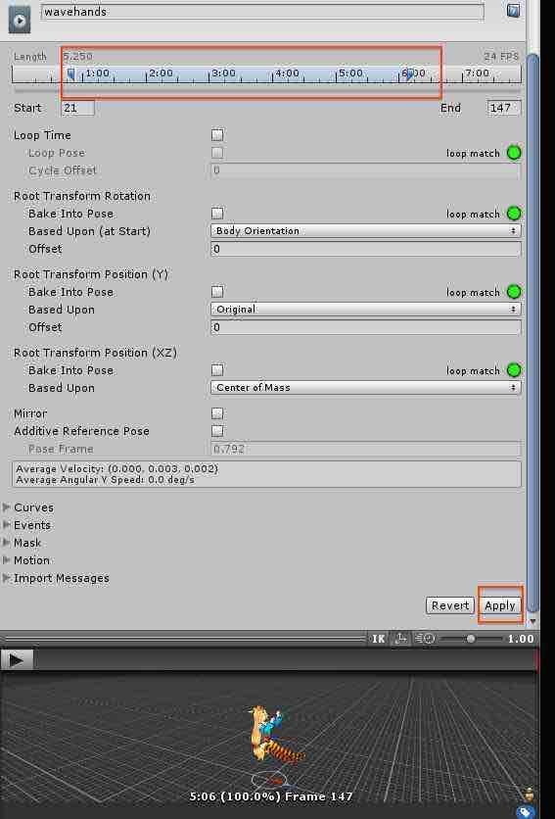555x819 pixels.
Task: Toggle the Mirror checkbox
Action: click(x=217, y=413)
